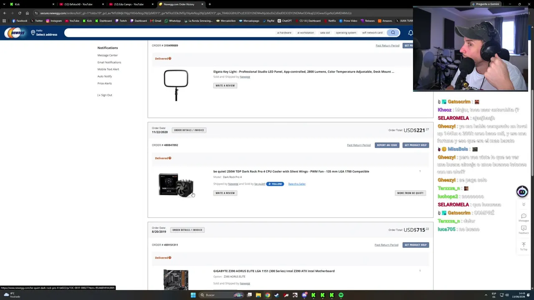Open the ChatGPT bookmark
Viewport: 534px width, 300px height.
coord(285,21)
